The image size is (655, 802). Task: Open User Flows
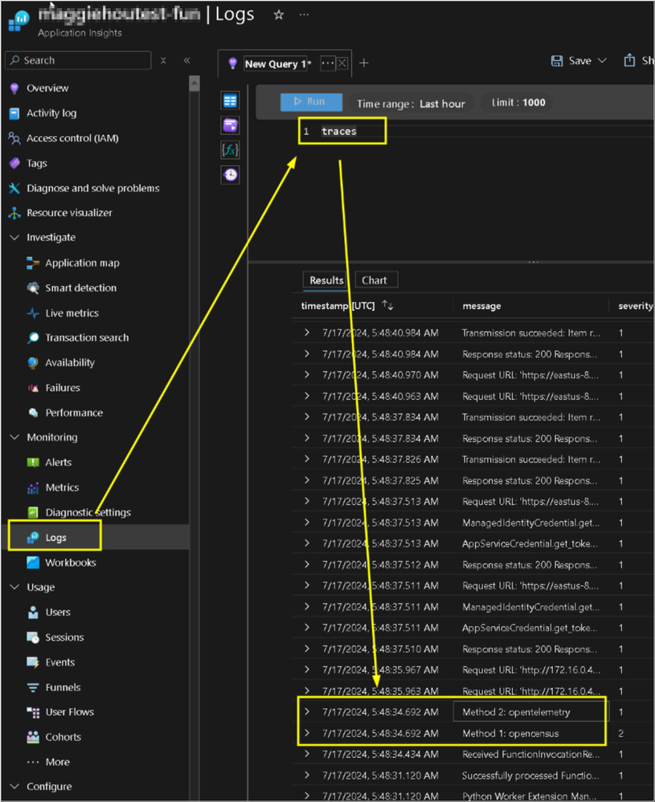pyautogui.click(x=69, y=712)
